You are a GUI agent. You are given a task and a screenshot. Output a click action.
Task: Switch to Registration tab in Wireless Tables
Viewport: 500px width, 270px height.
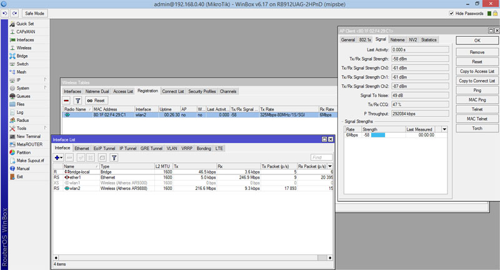click(x=147, y=91)
